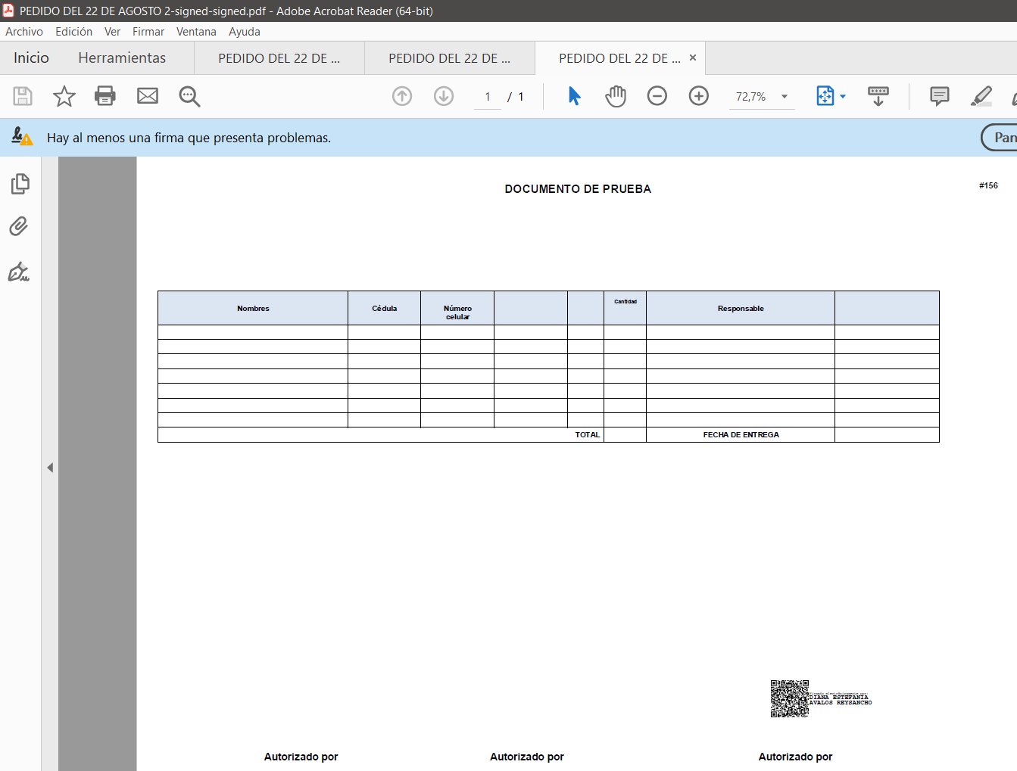Click the DOCUMENTO DE PRUEBA title
This screenshot has width=1017, height=771.
[x=578, y=189]
